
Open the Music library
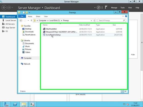coord(27,46)
